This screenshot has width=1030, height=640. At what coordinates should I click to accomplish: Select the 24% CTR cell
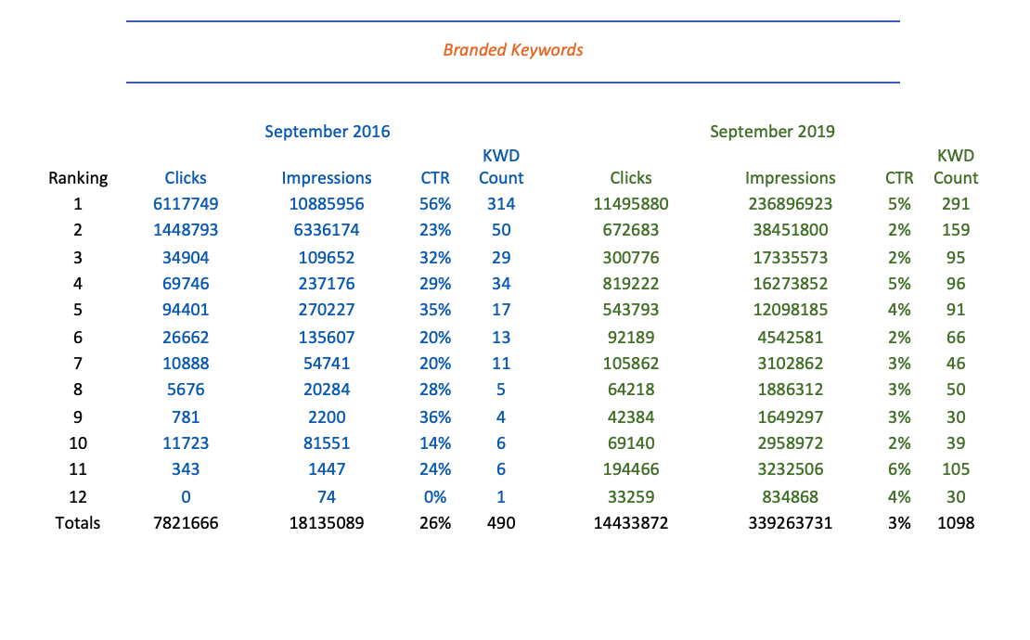pos(435,469)
